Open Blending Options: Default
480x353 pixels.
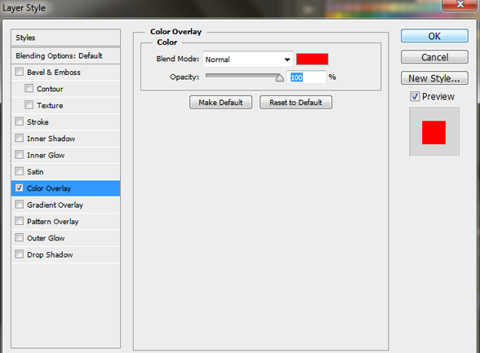tap(65, 55)
